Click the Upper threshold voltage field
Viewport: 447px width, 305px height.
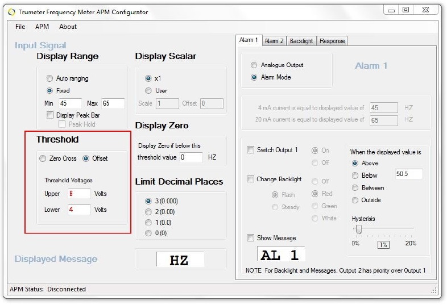coord(79,194)
